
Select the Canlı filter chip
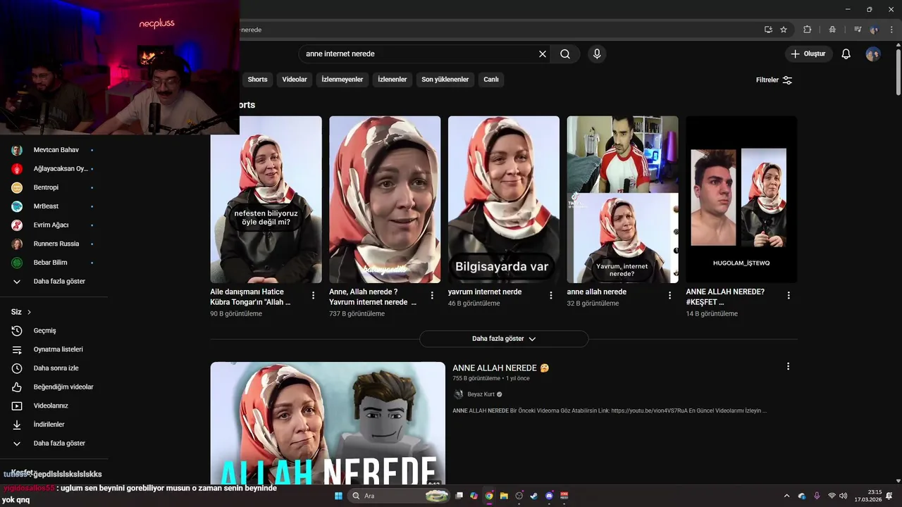tap(491, 80)
